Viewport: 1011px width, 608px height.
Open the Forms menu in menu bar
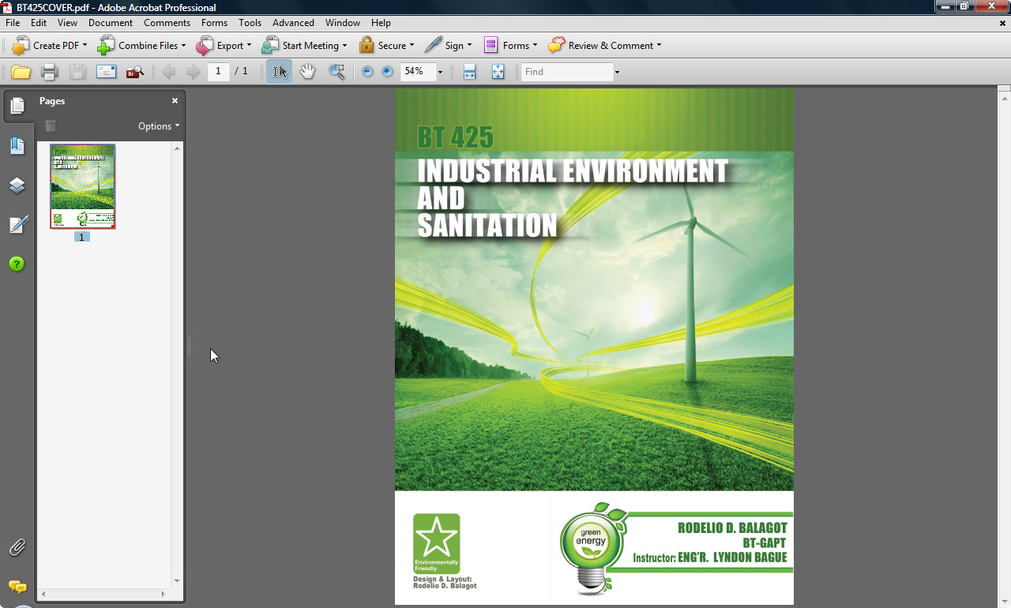(214, 23)
